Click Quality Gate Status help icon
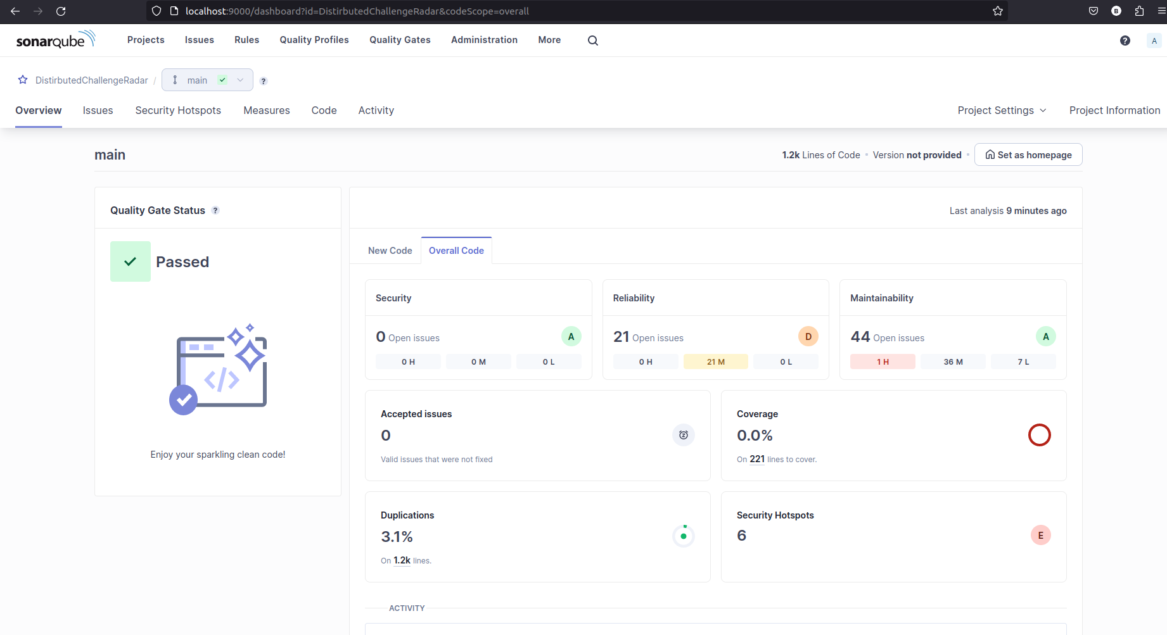The width and height of the screenshot is (1167, 635). tap(215, 211)
